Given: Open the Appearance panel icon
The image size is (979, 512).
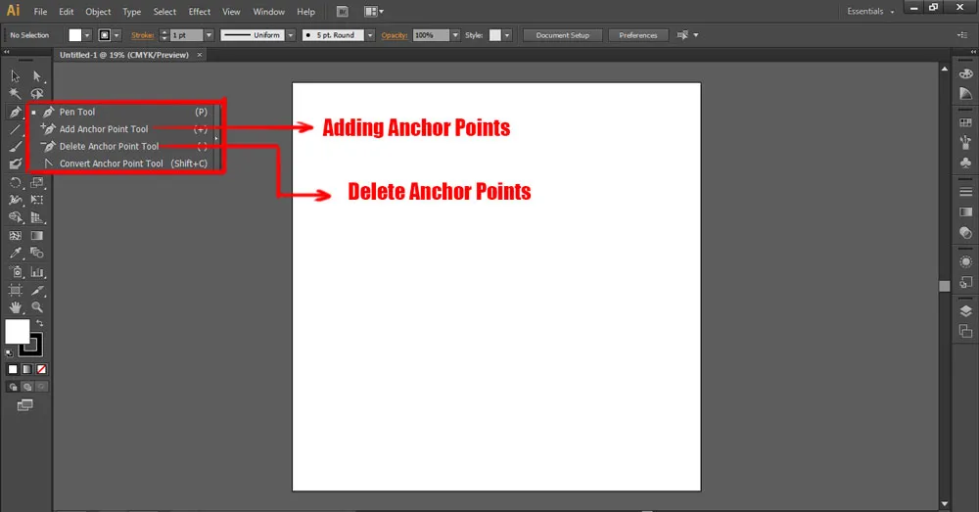Looking at the screenshot, I should [965, 261].
